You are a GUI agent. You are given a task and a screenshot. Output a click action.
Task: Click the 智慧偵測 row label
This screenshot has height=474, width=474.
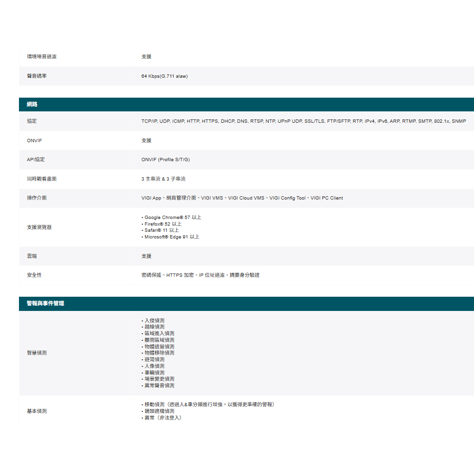pyautogui.click(x=36, y=353)
